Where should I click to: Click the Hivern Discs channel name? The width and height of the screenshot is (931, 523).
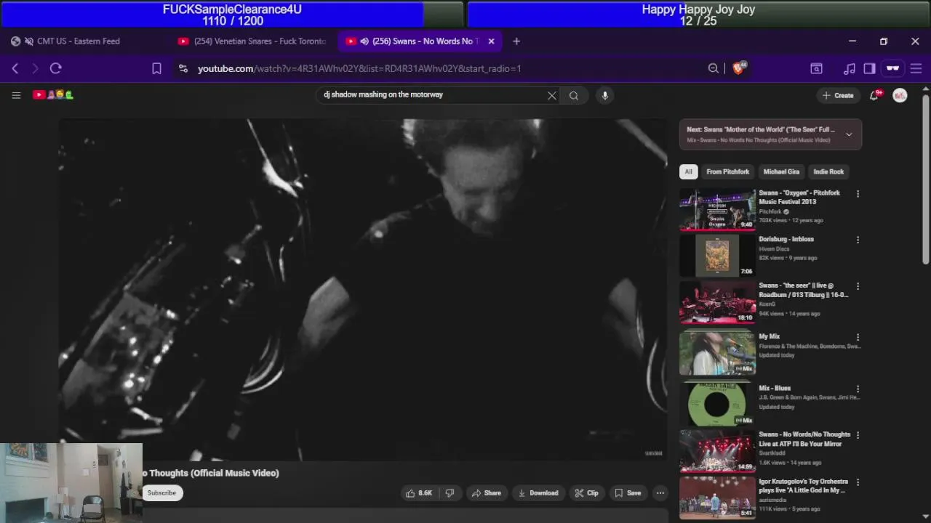(x=774, y=248)
